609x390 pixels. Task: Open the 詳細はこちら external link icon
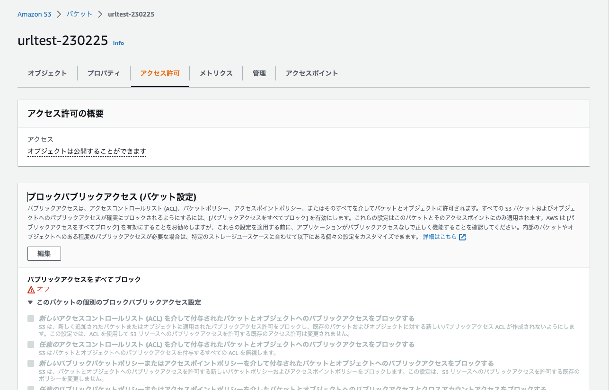[461, 237]
